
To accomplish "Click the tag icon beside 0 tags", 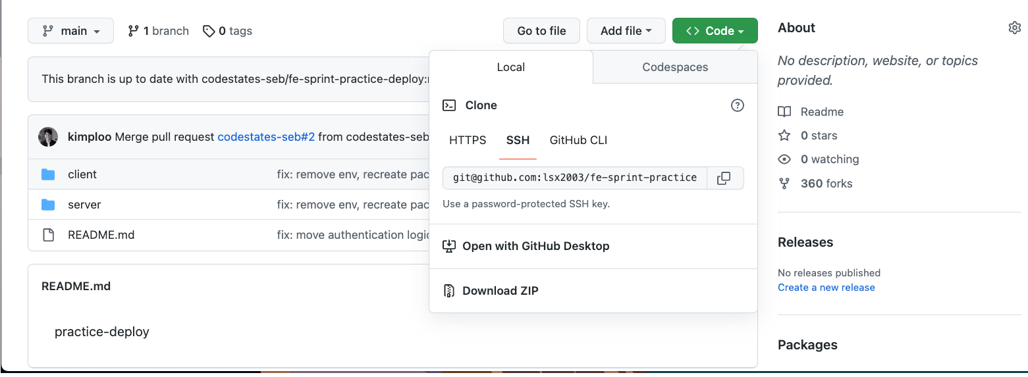I will point(209,31).
